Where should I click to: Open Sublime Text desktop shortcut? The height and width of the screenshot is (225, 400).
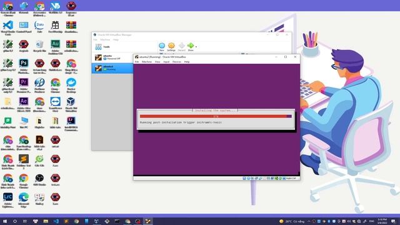[x=24, y=161]
